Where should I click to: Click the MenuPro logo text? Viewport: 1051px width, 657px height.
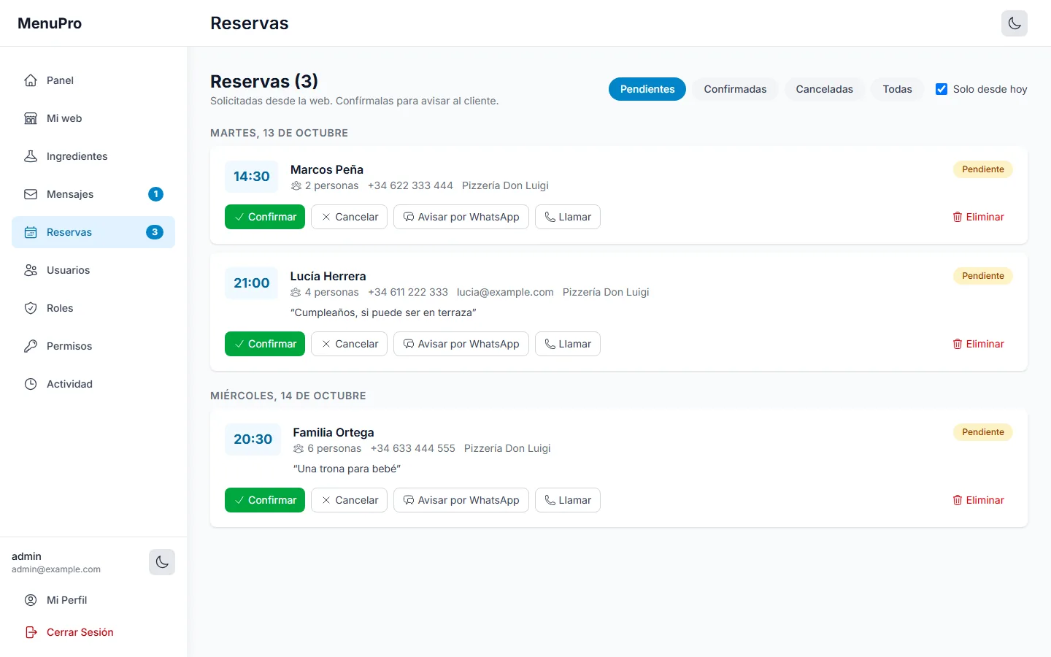point(50,23)
